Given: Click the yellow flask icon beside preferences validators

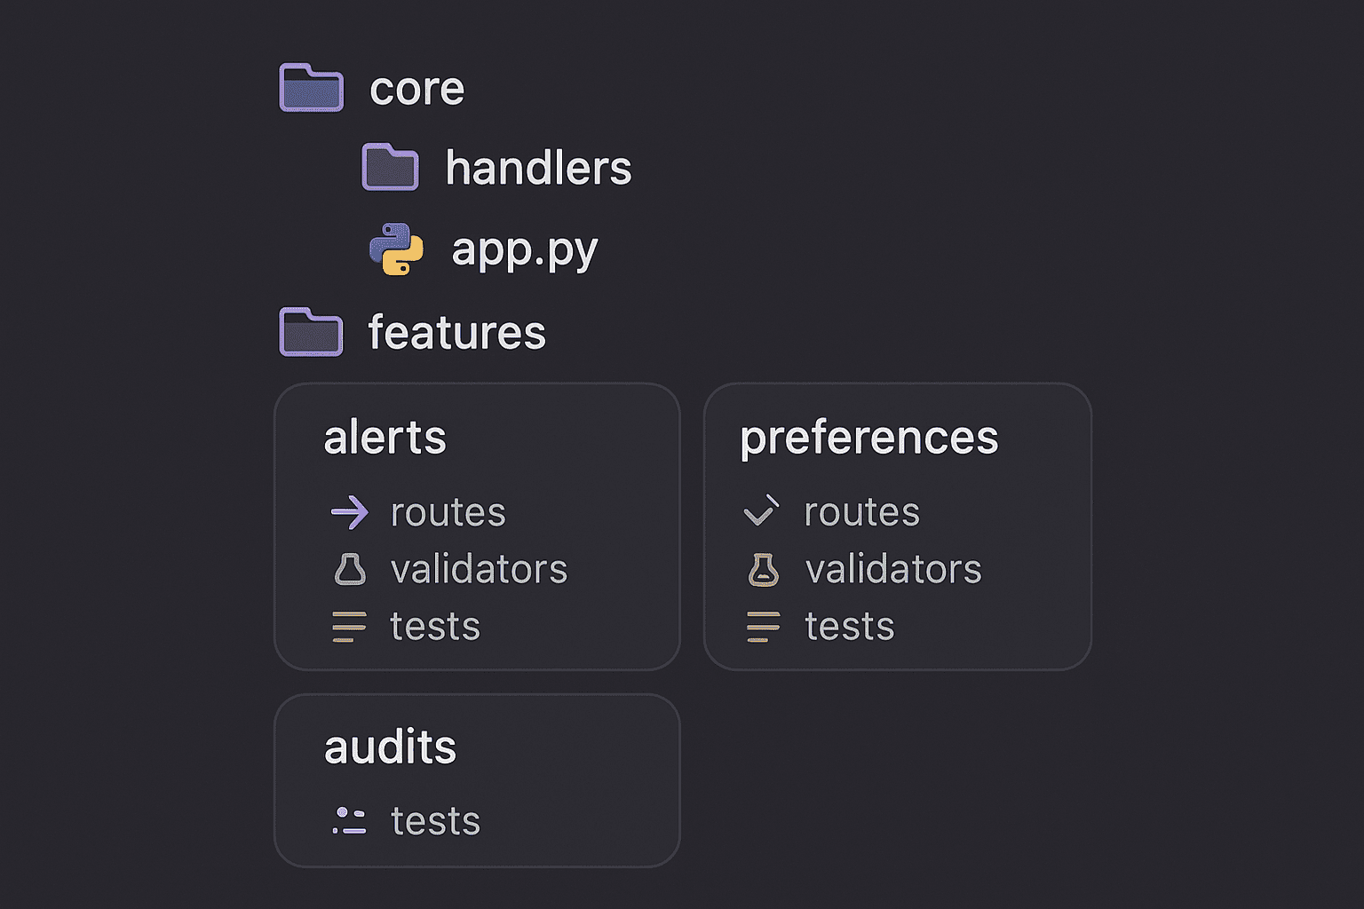Looking at the screenshot, I should [x=764, y=570].
